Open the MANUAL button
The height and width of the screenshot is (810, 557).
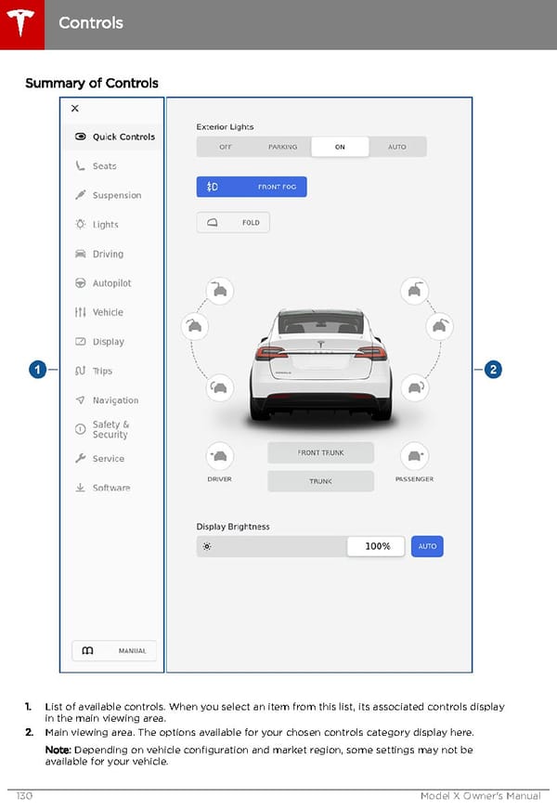point(114,650)
